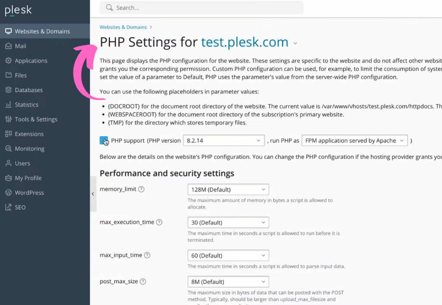The height and width of the screenshot is (305, 442).
Task: Click the My Profile icon
Action: [x=9, y=178]
